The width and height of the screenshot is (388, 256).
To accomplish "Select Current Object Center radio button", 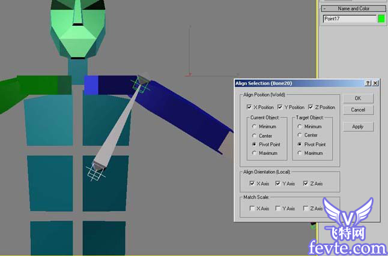I will click(254, 135).
